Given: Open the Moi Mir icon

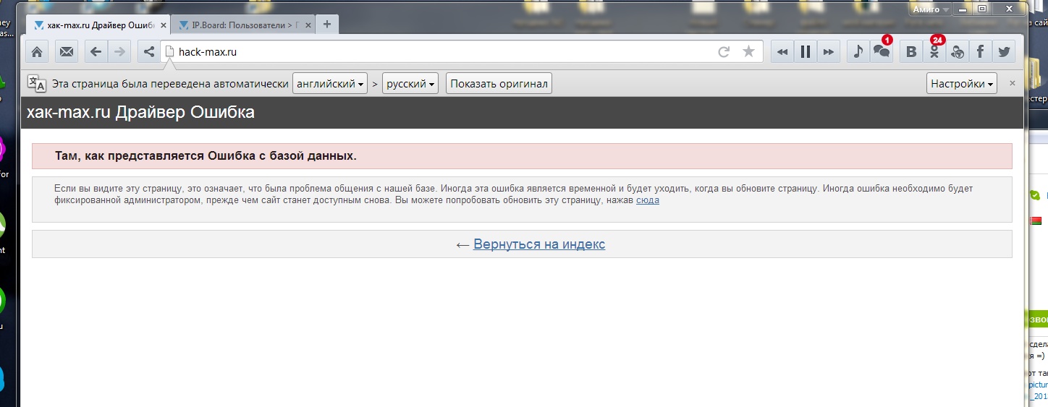Looking at the screenshot, I should 958,52.
